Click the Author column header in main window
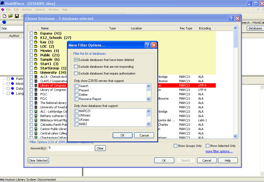264x182 pixels. pos(14,36)
